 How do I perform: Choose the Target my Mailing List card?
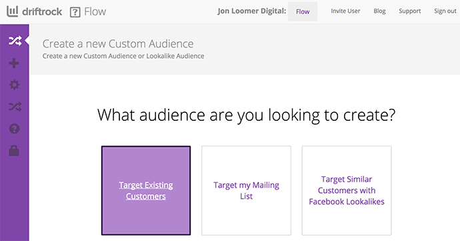246,190
